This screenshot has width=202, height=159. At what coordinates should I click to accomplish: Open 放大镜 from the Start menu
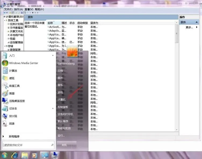(28, 116)
